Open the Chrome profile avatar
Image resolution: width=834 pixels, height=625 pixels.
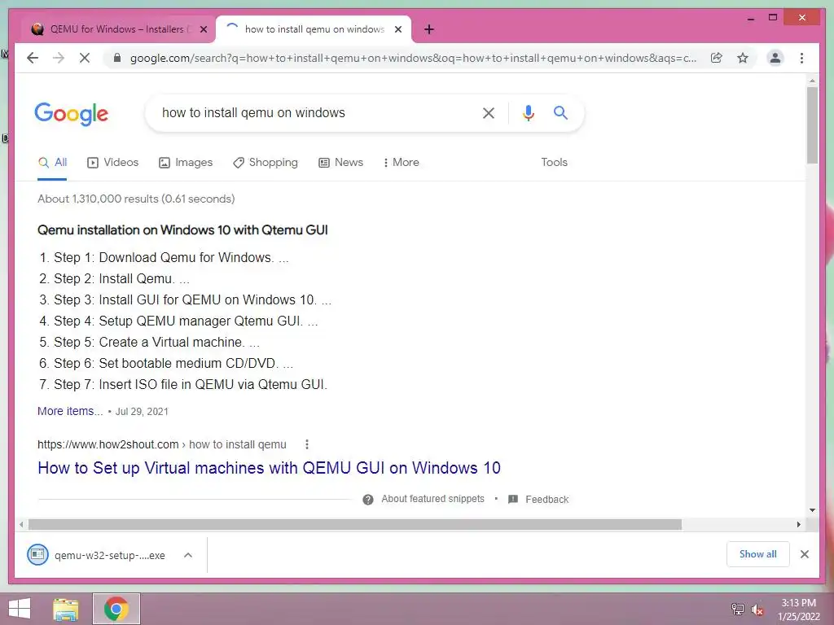click(x=775, y=58)
